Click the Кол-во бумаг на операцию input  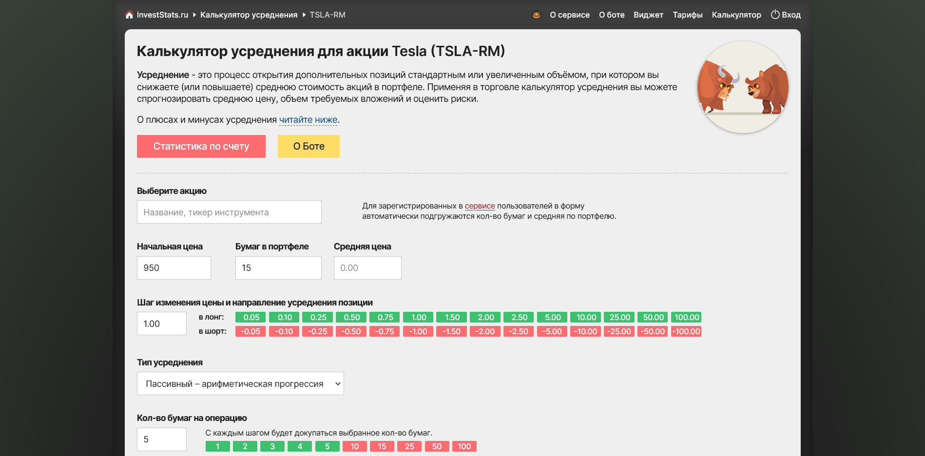tap(162, 439)
